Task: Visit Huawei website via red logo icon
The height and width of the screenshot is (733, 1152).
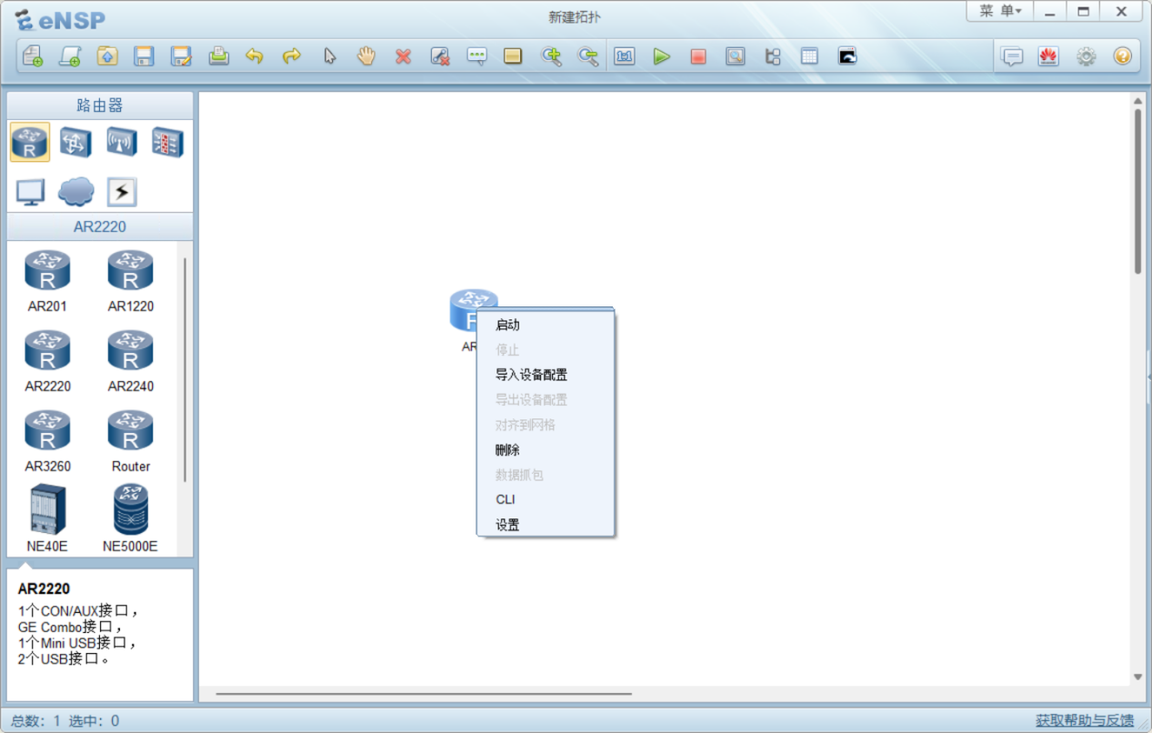Action: coord(1048,56)
